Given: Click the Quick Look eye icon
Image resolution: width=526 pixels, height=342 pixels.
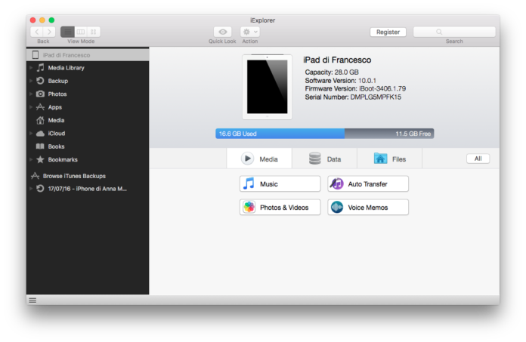Looking at the screenshot, I should click(x=222, y=32).
